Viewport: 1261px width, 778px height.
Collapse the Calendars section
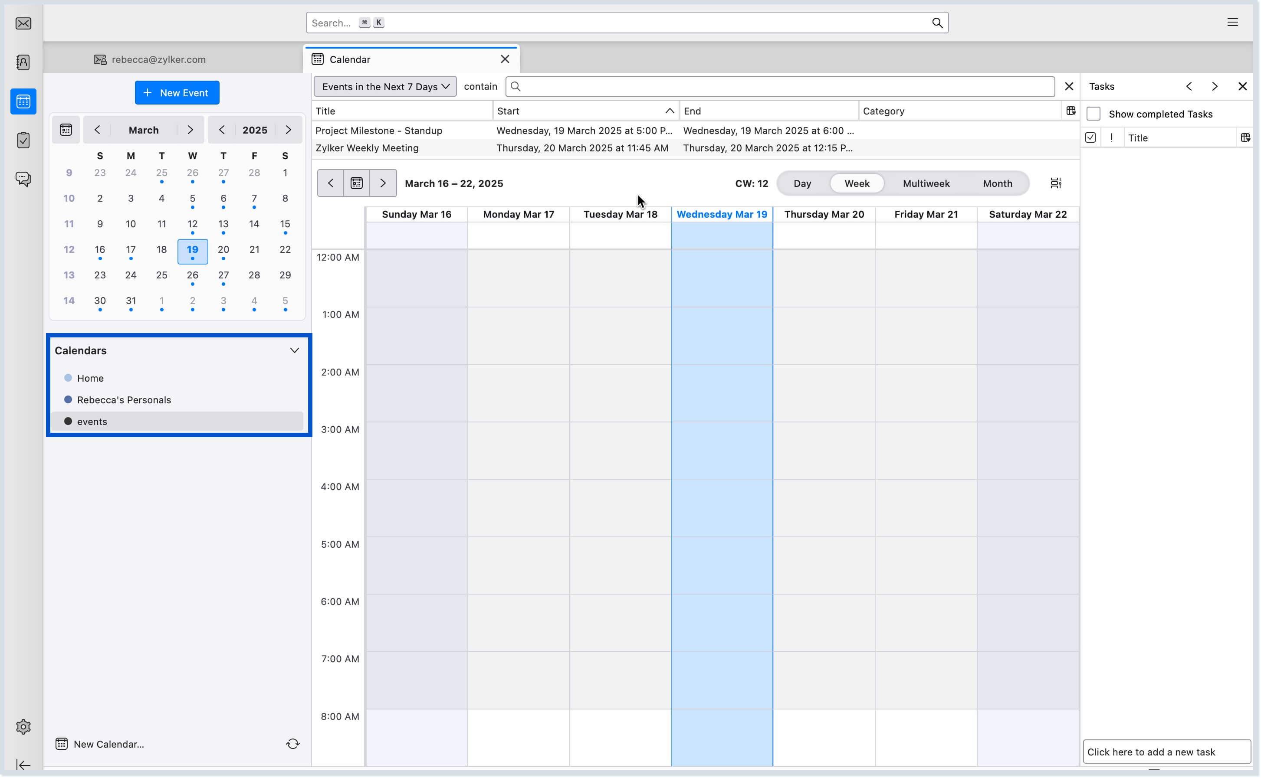coord(294,350)
